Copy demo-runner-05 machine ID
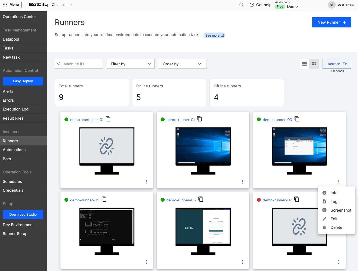The height and width of the screenshot is (271, 358). (104, 199)
